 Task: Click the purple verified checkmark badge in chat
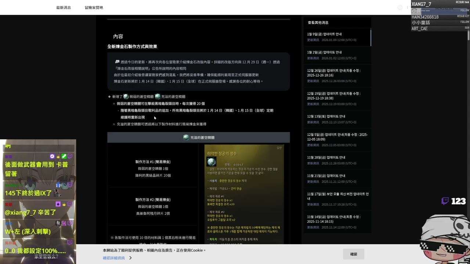52,156
